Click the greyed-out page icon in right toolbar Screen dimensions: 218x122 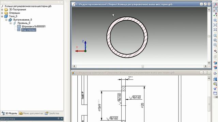coord(215,57)
